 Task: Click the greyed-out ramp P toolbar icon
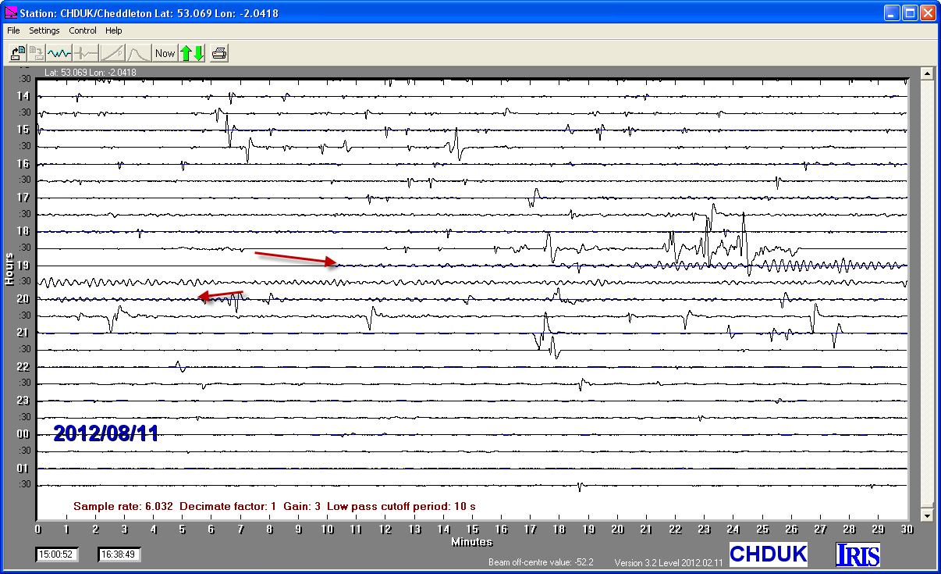[112, 53]
